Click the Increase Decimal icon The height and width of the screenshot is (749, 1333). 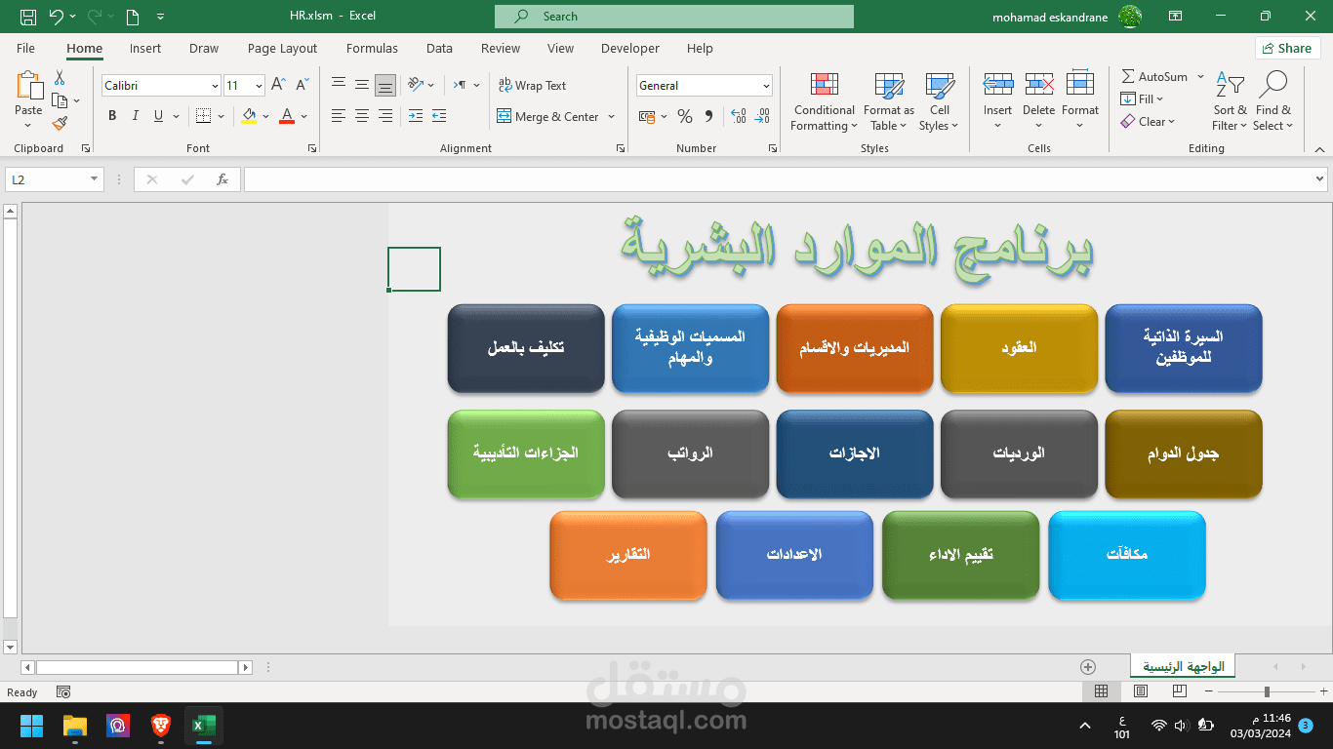pyautogui.click(x=737, y=116)
